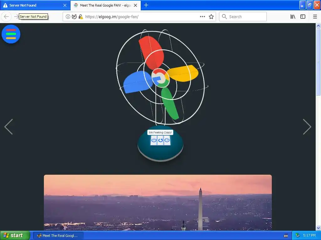Go to previous slide with left chevron
Viewport: 321px width, 240px height.
coord(8,127)
